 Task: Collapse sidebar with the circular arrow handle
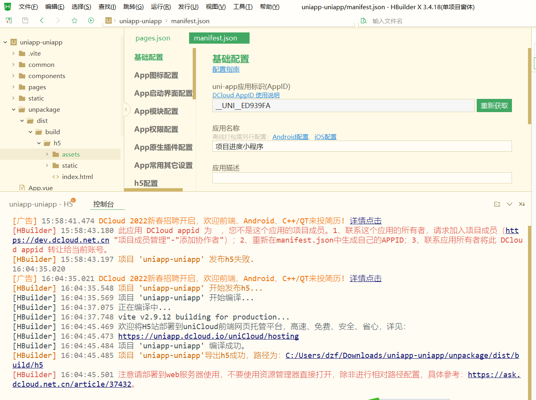coord(126,109)
